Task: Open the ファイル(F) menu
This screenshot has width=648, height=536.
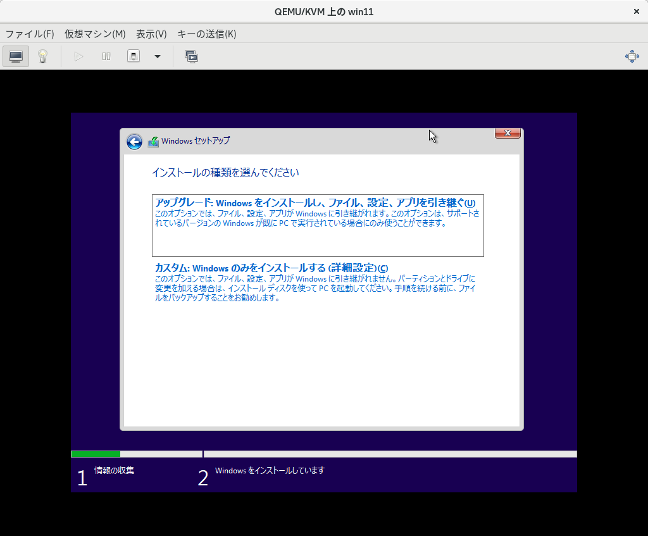Action: [x=30, y=34]
